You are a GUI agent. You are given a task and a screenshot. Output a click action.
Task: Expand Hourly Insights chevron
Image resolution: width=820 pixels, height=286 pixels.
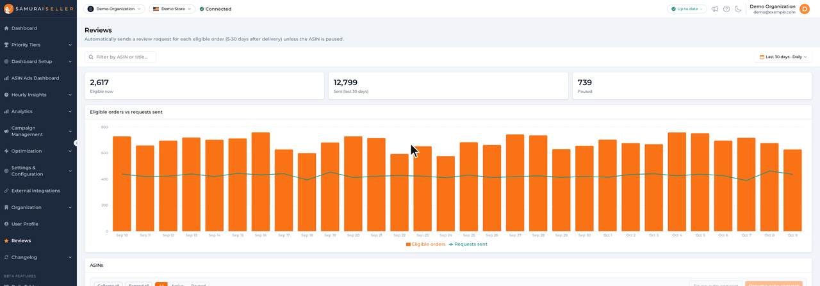tap(70, 95)
